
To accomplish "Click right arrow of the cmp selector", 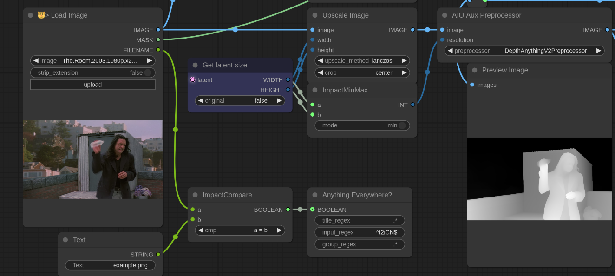I will pyautogui.click(x=279, y=230).
